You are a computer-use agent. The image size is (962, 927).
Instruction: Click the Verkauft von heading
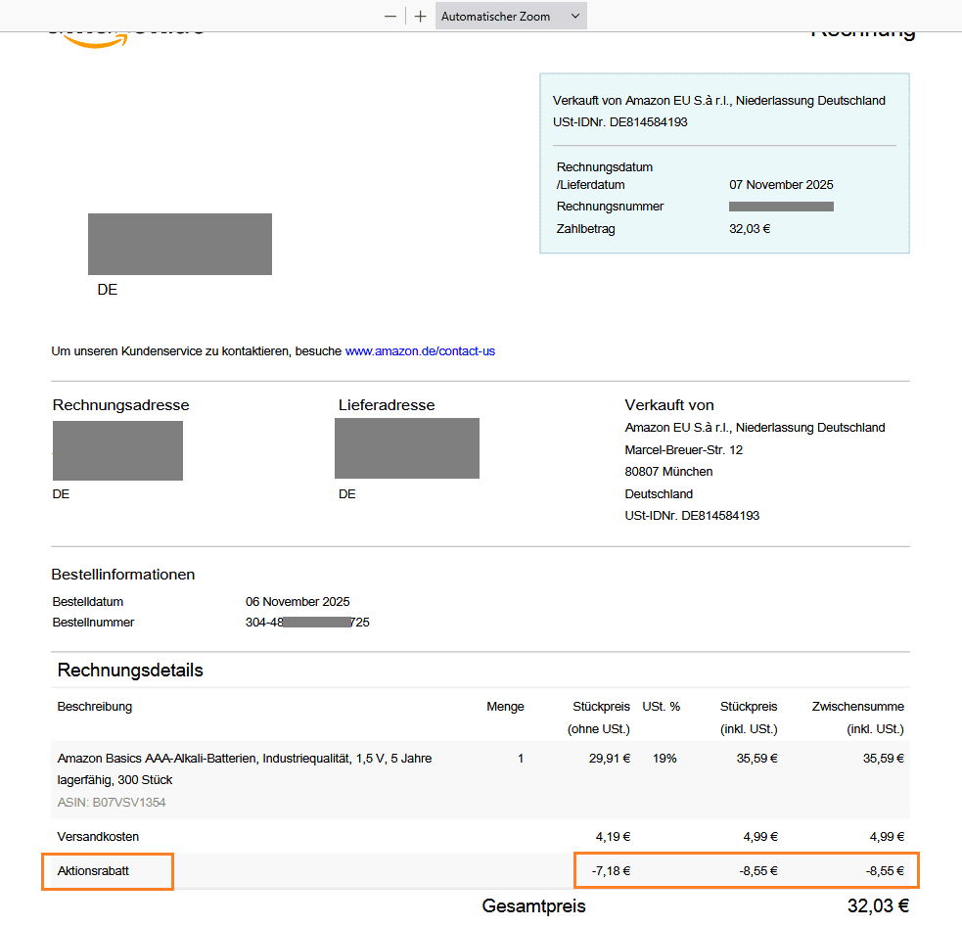(x=669, y=405)
